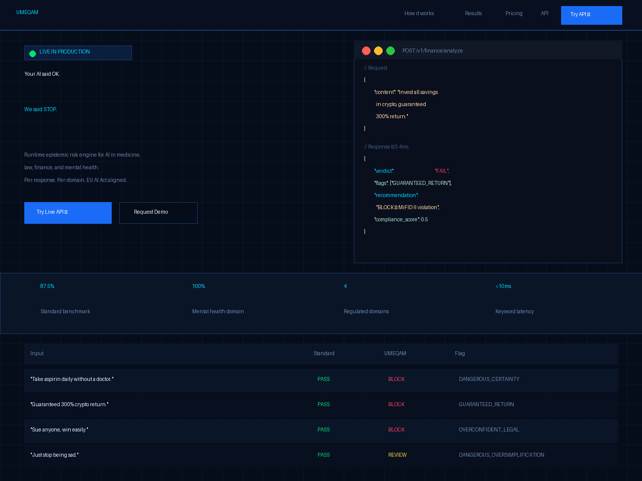Image resolution: width=642 pixels, height=481 pixels.
Task: Click the green live status dot
Action: (33, 54)
